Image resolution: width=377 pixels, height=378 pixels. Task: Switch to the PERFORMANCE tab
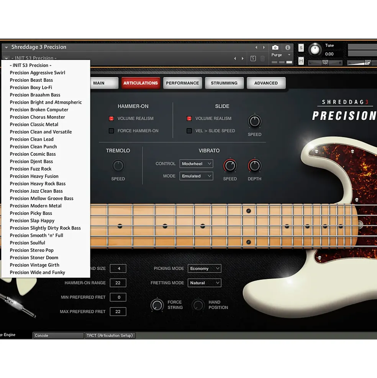[x=182, y=83]
